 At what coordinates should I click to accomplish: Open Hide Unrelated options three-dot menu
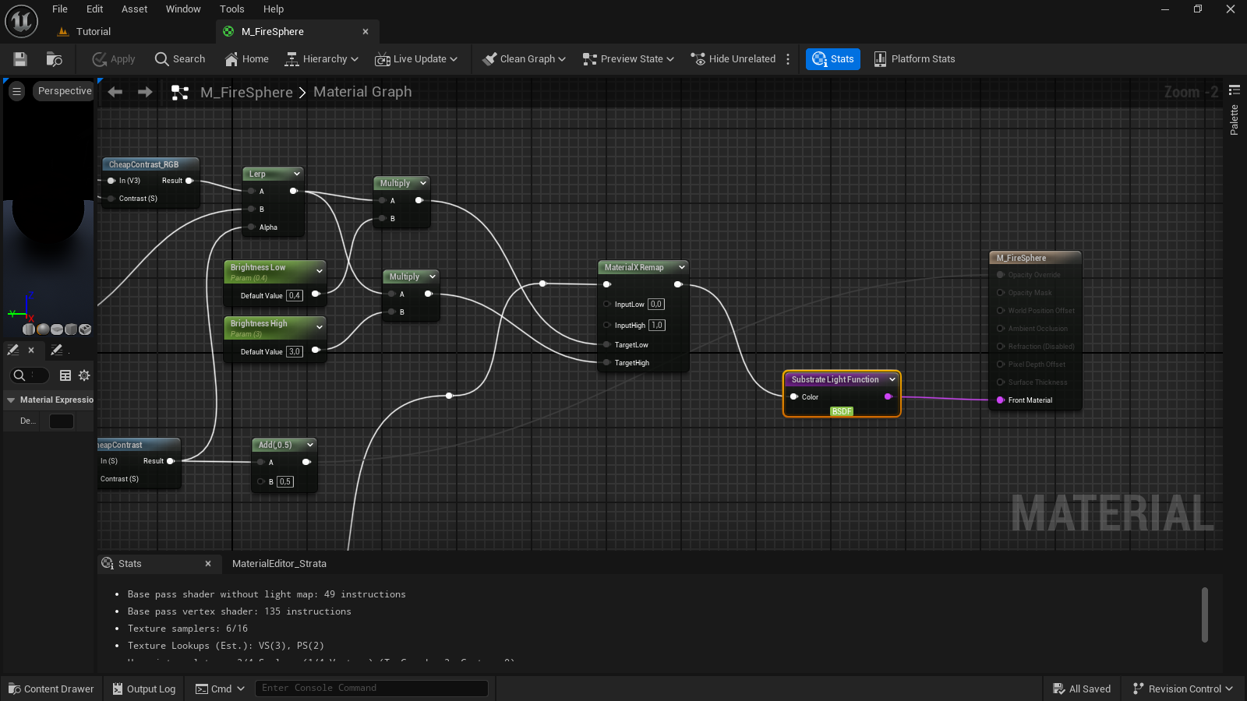tap(788, 59)
